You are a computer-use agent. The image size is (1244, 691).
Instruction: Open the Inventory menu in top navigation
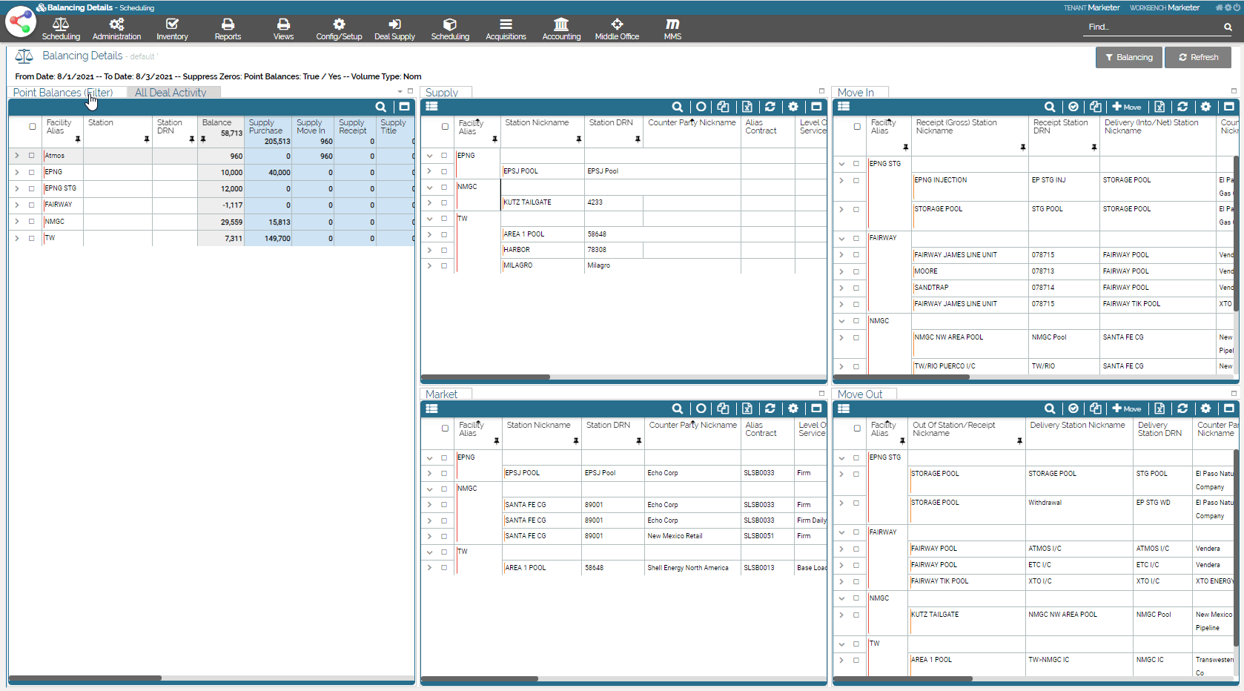(172, 29)
